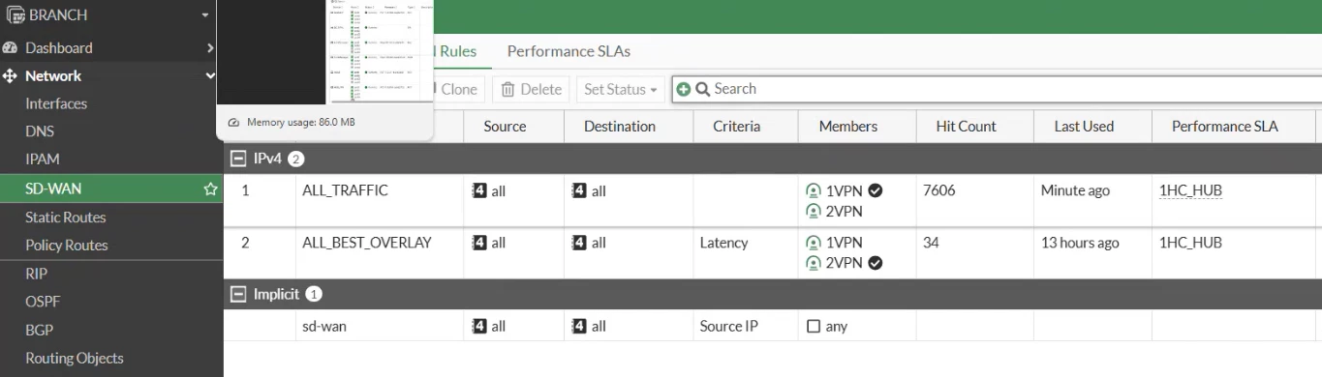The height and width of the screenshot is (377, 1322).
Task: Click the Dashboard gauge icon
Action: [x=11, y=47]
